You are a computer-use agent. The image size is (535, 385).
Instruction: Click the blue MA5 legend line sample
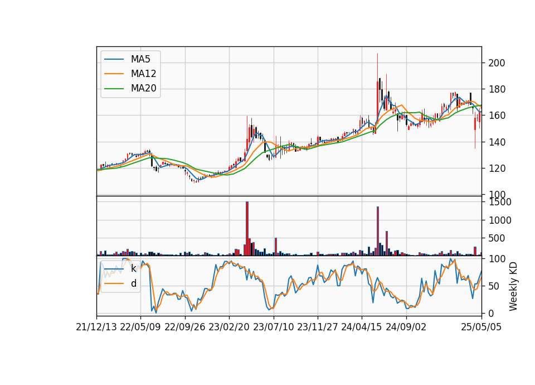pos(114,60)
